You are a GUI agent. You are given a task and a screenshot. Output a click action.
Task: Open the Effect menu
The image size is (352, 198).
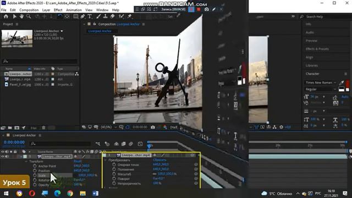58,10
